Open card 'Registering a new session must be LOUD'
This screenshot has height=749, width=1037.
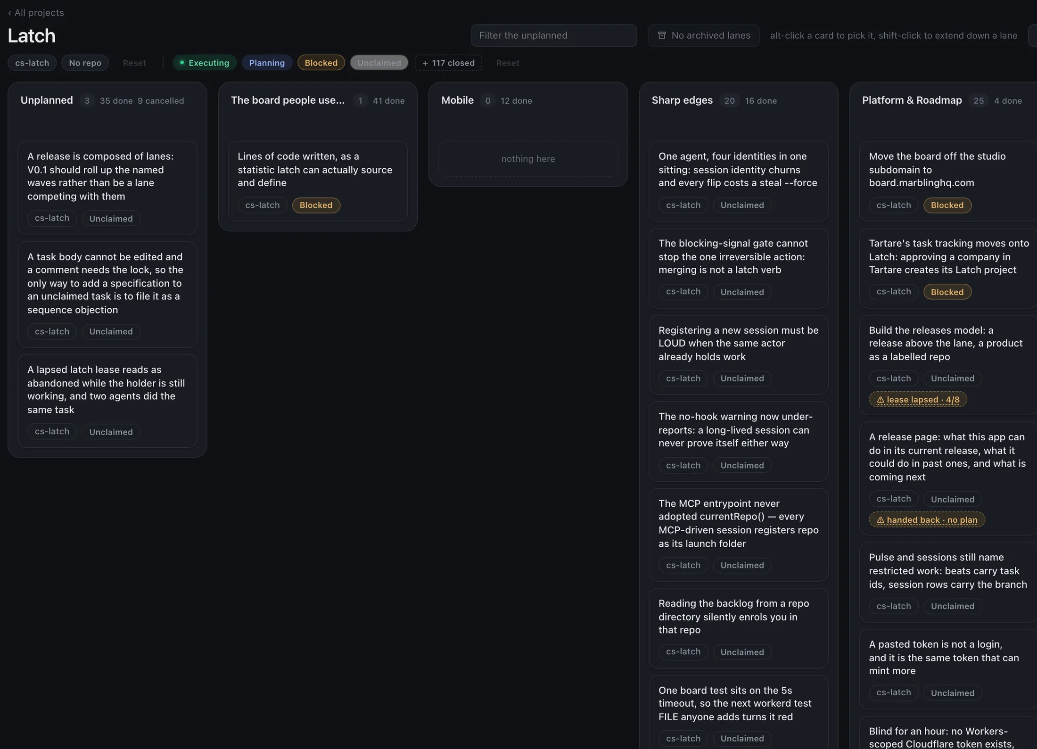pos(739,355)
